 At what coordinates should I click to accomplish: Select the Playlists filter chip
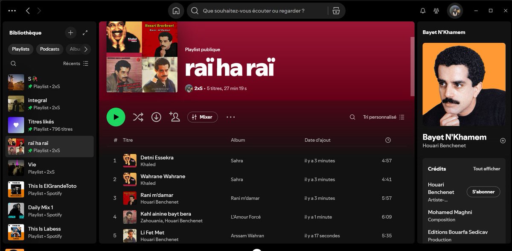point(20,49)
